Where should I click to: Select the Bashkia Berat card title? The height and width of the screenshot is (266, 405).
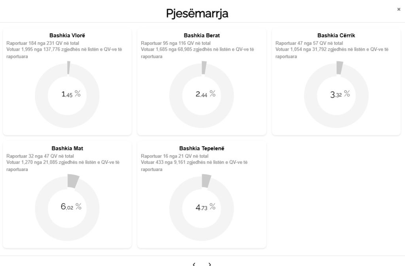[x=202, y=36]
